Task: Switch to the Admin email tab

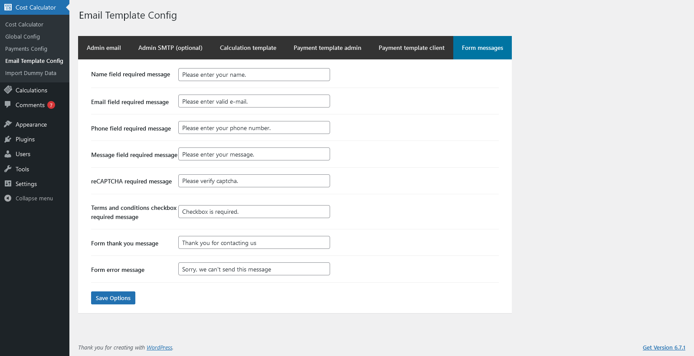Action: pos(104,48)
